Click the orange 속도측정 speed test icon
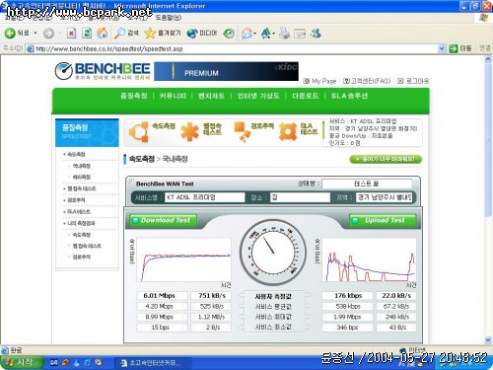 (x=138, y=132)
